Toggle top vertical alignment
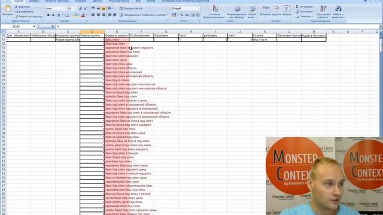This screenshot has height=215, width=383. point(93,8)
